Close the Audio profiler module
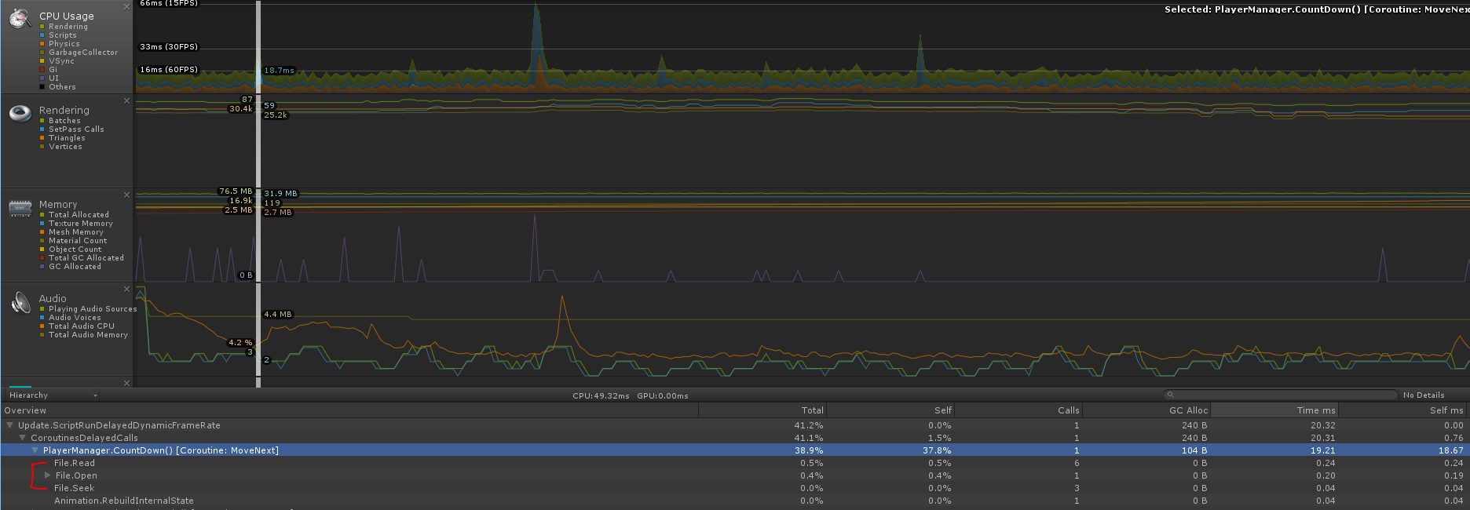The width and height of the screenshot is (1470, 510). [x=127, y=289]
